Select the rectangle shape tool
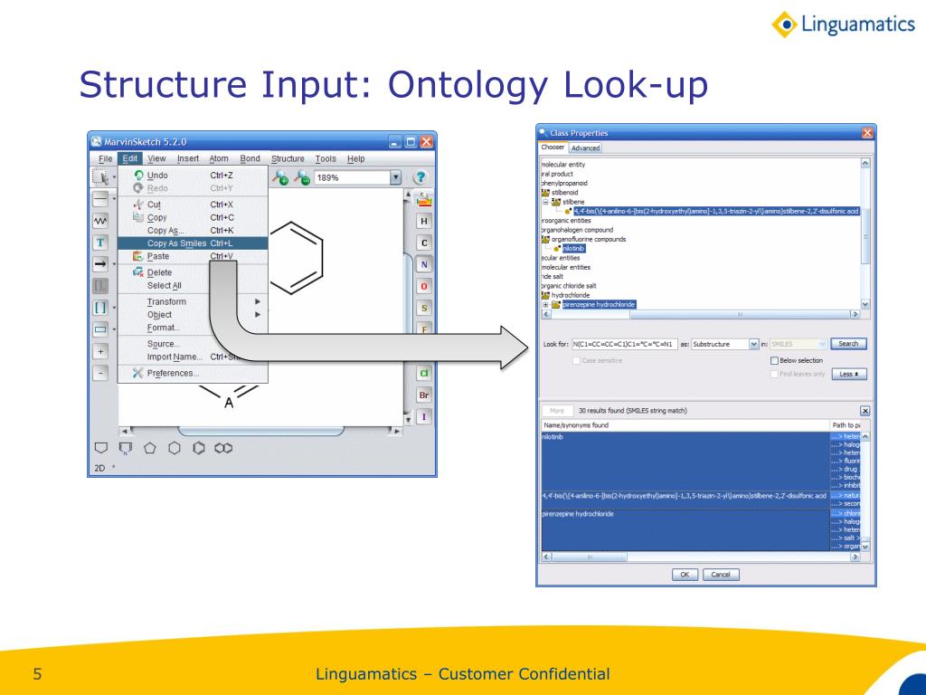The height and width of the screenshot is (695, 926). [x=100, y=329]
